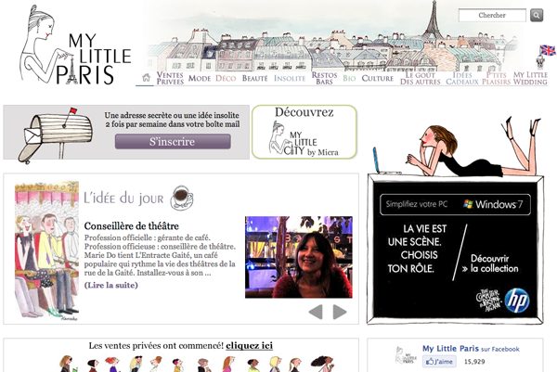
Task: Click the Chercher search field
Action: tap(492, 15)
